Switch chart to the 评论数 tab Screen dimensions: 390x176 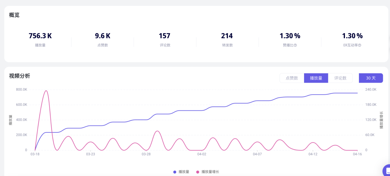(x=340, y=78)
